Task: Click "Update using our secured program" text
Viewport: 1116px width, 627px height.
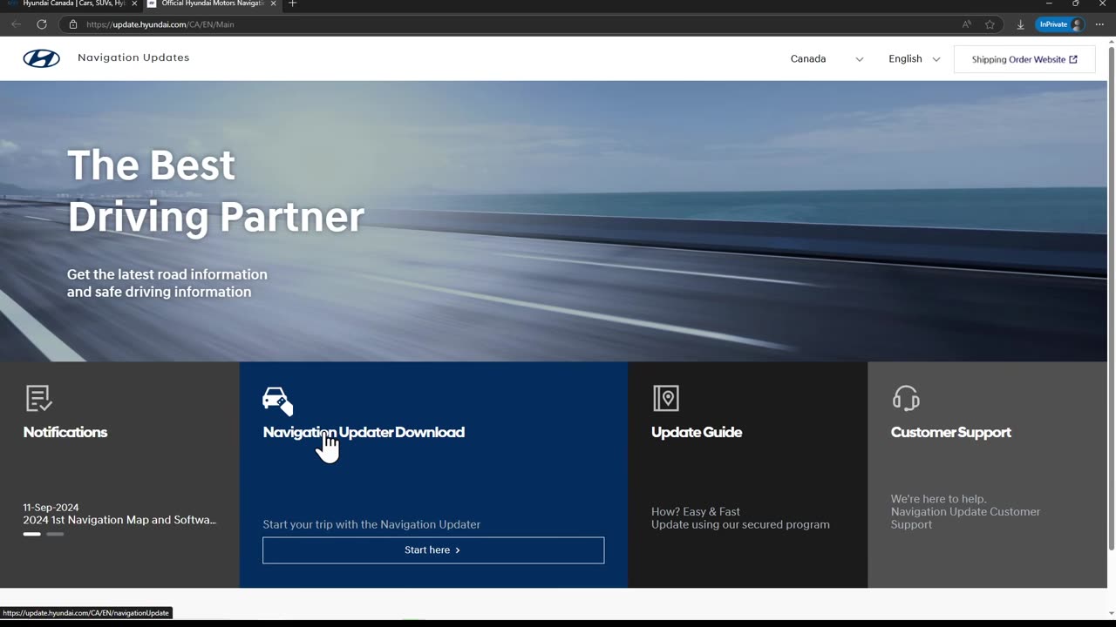Action: click(x=740, y=524)
